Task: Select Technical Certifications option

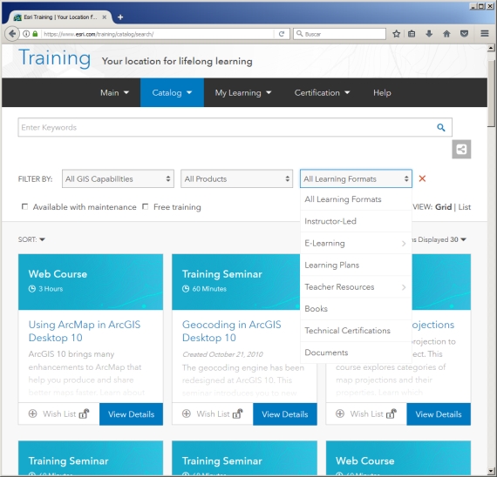Action: tap(356, 331)
